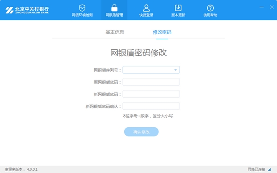Open the 网银盾序列号 combo box
This screenshot has width=277, height=173.
[x=151, y=70]
